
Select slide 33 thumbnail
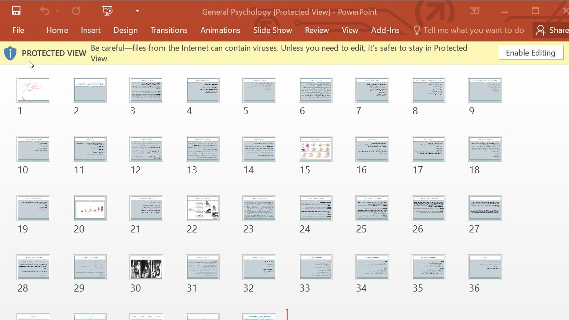(x=316, y=267)
